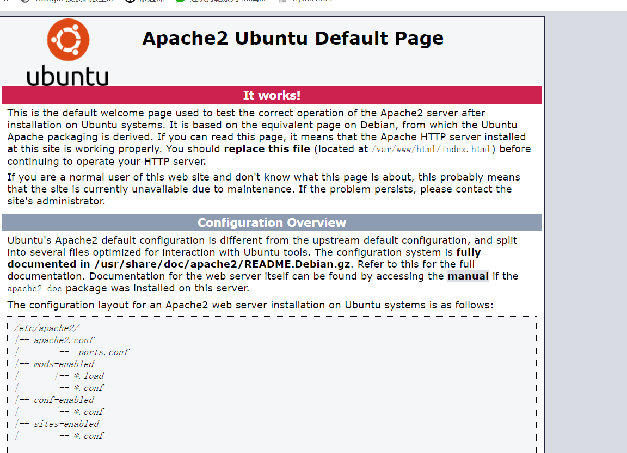Click the empty gray area right of page
The width and height of the screenshot is (627, 453).
(x=586, y=218)
